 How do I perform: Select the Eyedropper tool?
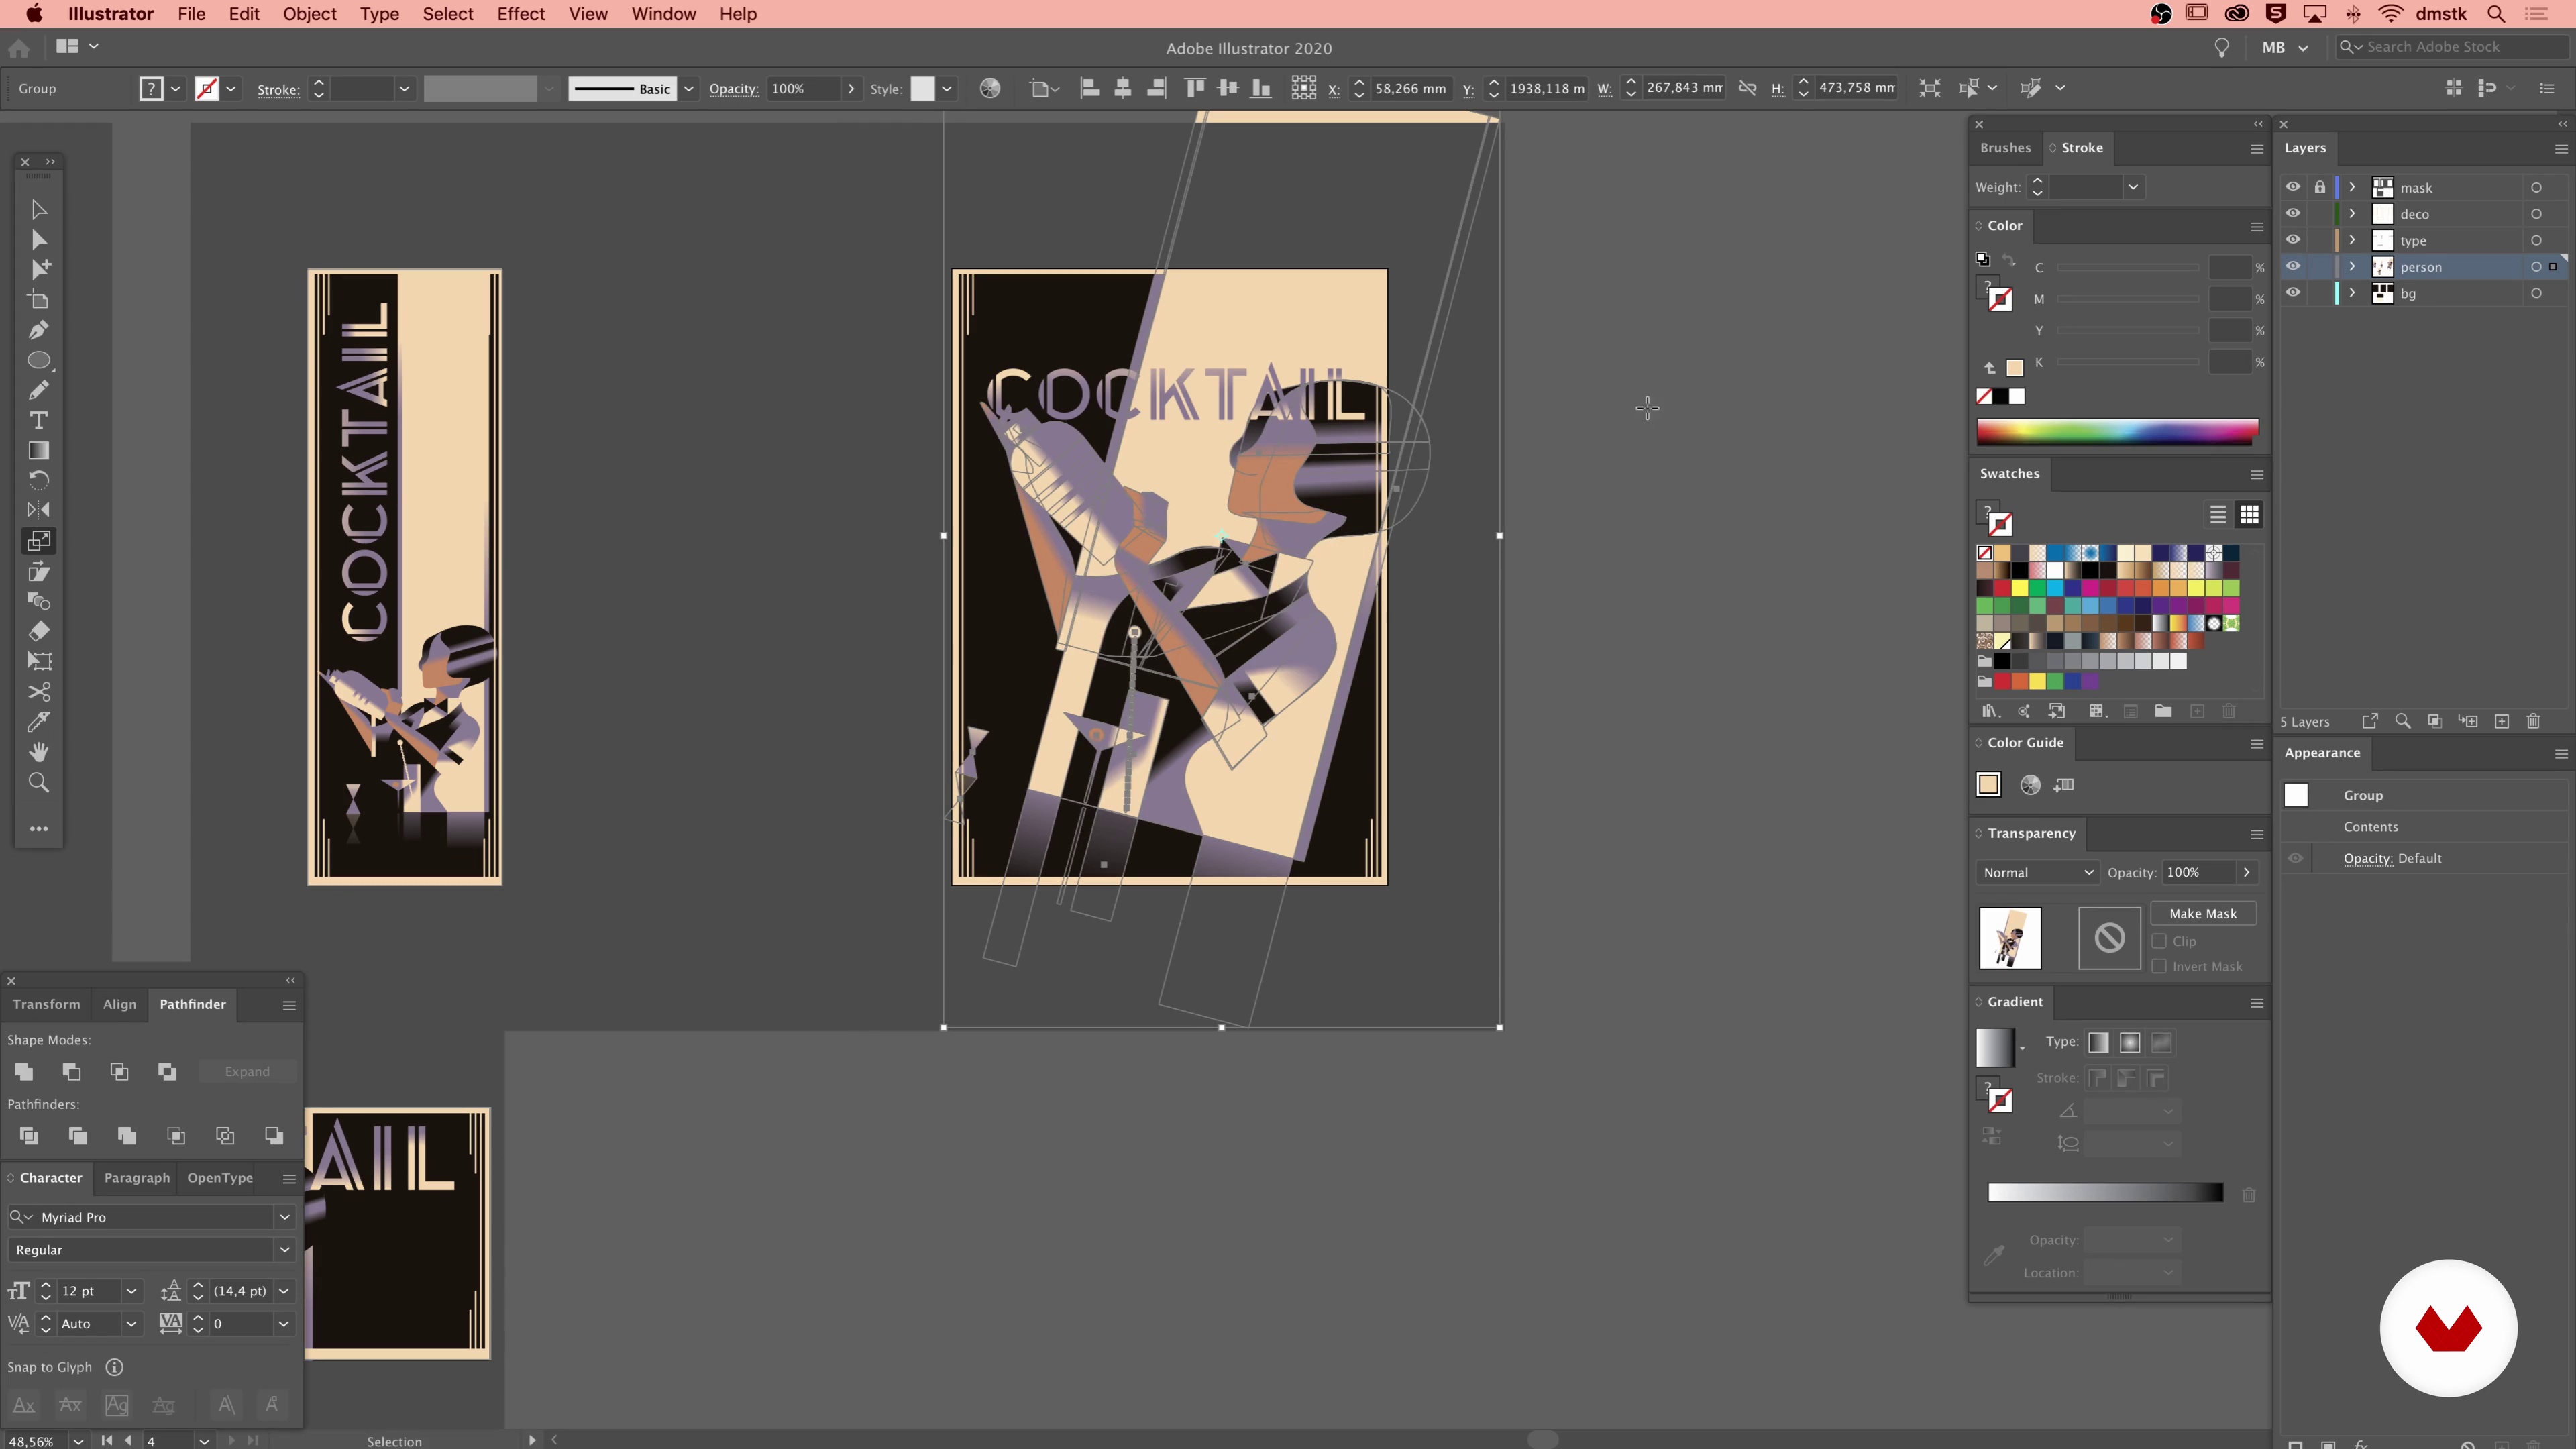38,721
